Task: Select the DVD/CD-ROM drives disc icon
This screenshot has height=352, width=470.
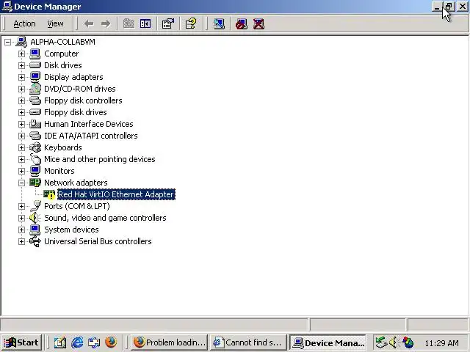Action: click(35, 89)
